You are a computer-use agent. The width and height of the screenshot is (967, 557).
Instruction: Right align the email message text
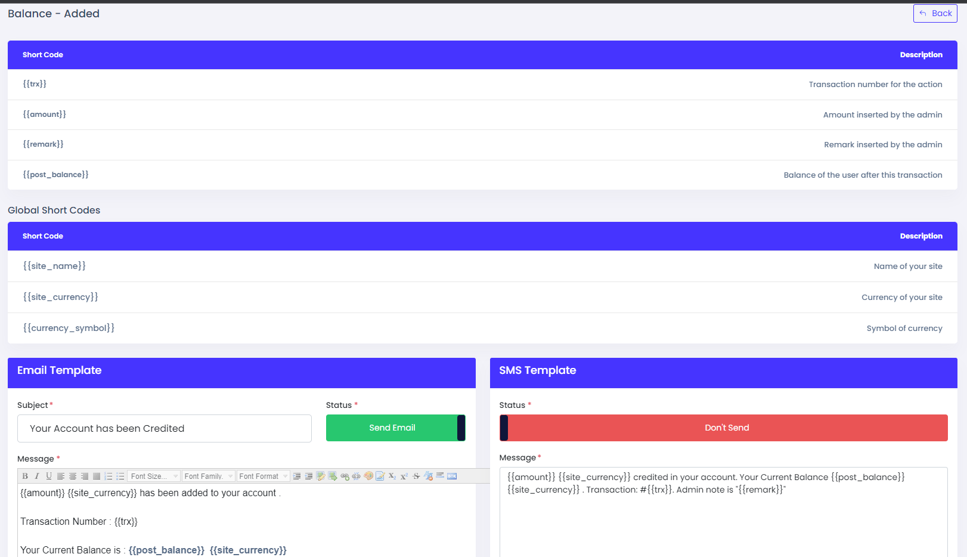click(85, 476)
